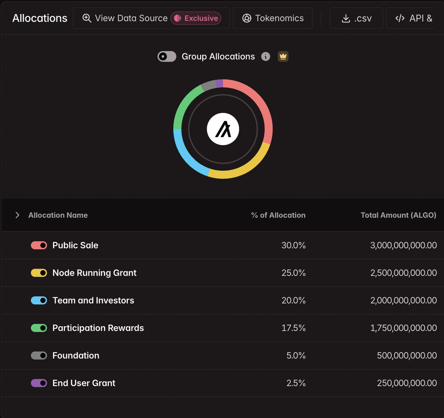The height and width of the screenshot is (418, 444).
Task: Download allocations as .csv
Action: 356,18
